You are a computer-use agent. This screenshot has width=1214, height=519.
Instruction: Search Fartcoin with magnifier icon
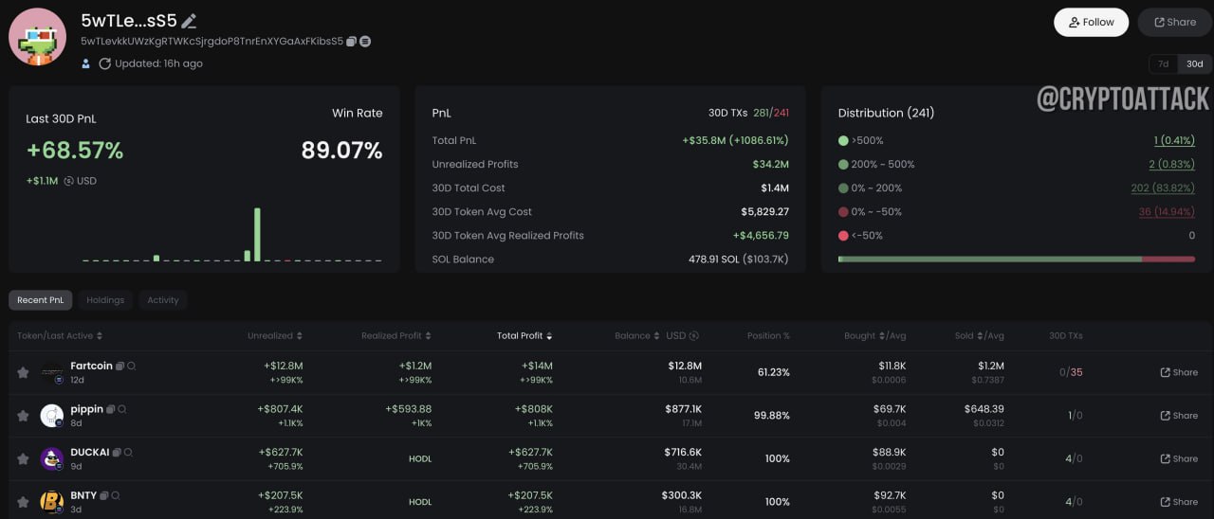132,366
